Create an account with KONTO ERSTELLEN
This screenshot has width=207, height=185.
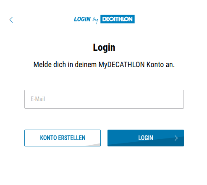pyautogui.click(x=63, y=138)
